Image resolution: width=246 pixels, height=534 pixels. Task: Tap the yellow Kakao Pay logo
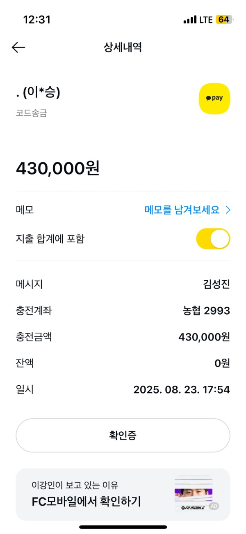(x=214, y=99)
